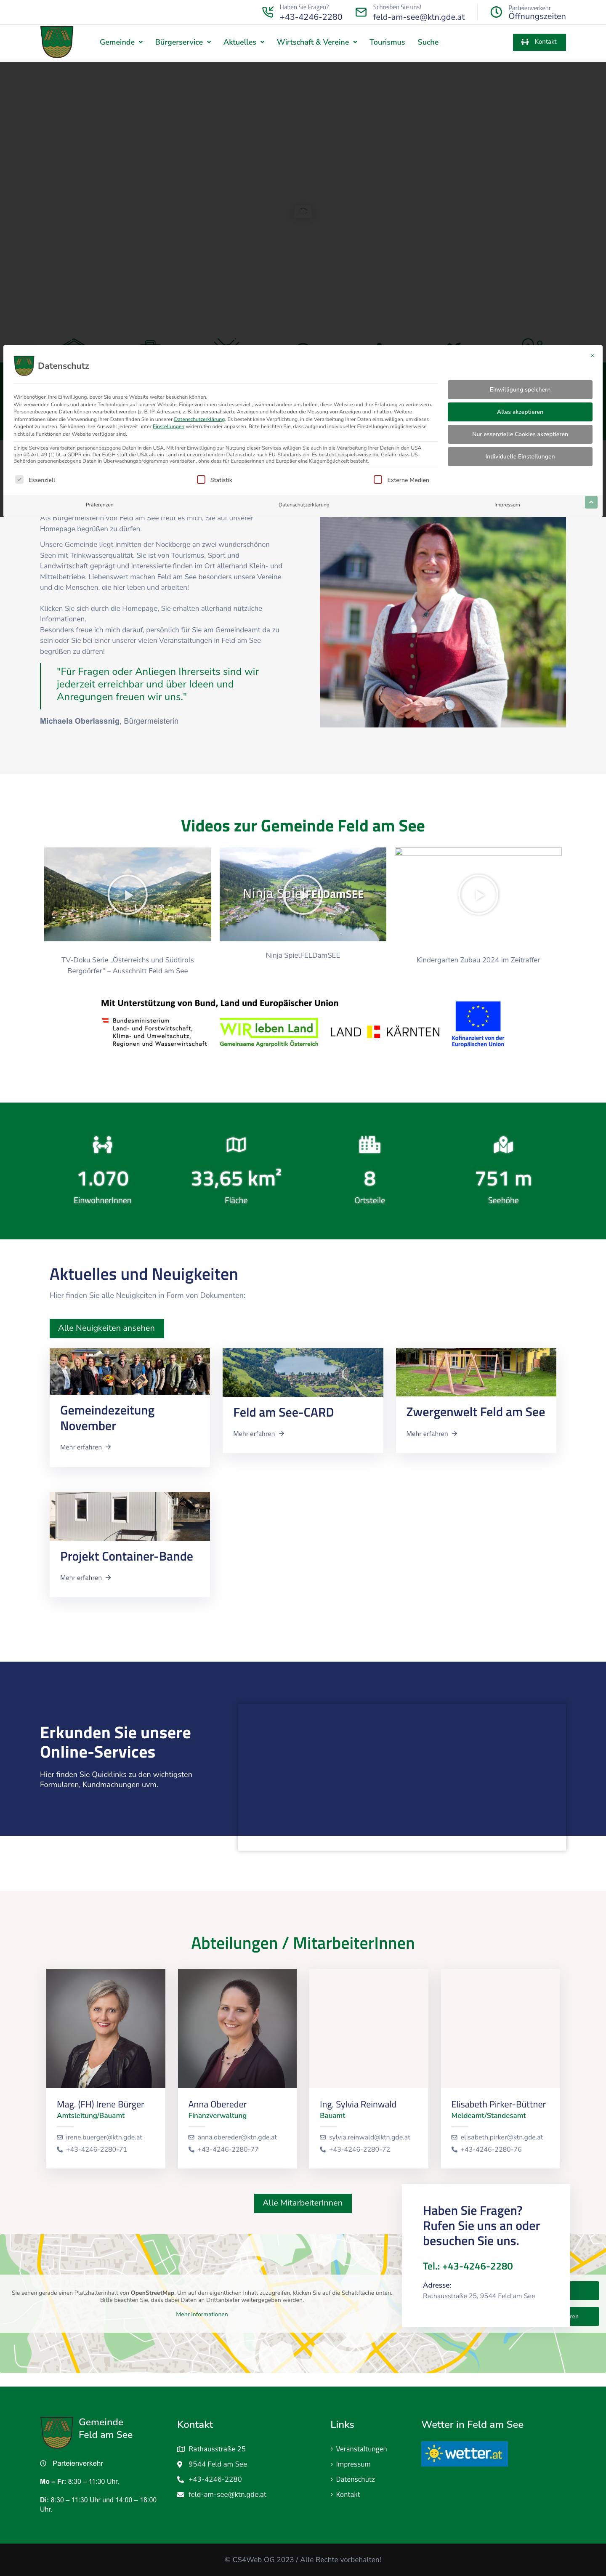Click the phone icon in the top bar
The width and height of the screenshot is (606, 2576).
pyautogui.click(x=268, y=12)
